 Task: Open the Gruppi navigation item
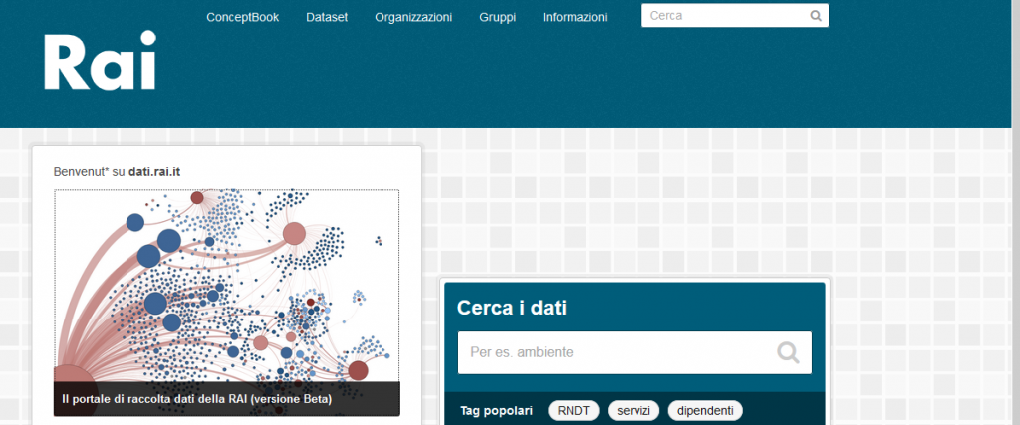click(498, 18)
